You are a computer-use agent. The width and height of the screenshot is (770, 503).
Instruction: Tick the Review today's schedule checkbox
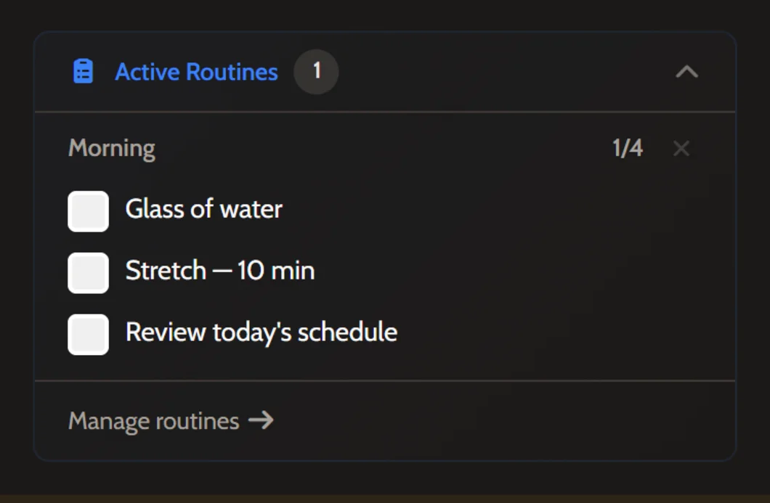[x=88, y=335]
